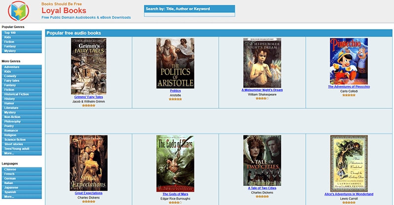The height and width of the screenshot is (205, 394).
Task: Click the Loyal Books logo icon
Action: (x=18, y=11)
